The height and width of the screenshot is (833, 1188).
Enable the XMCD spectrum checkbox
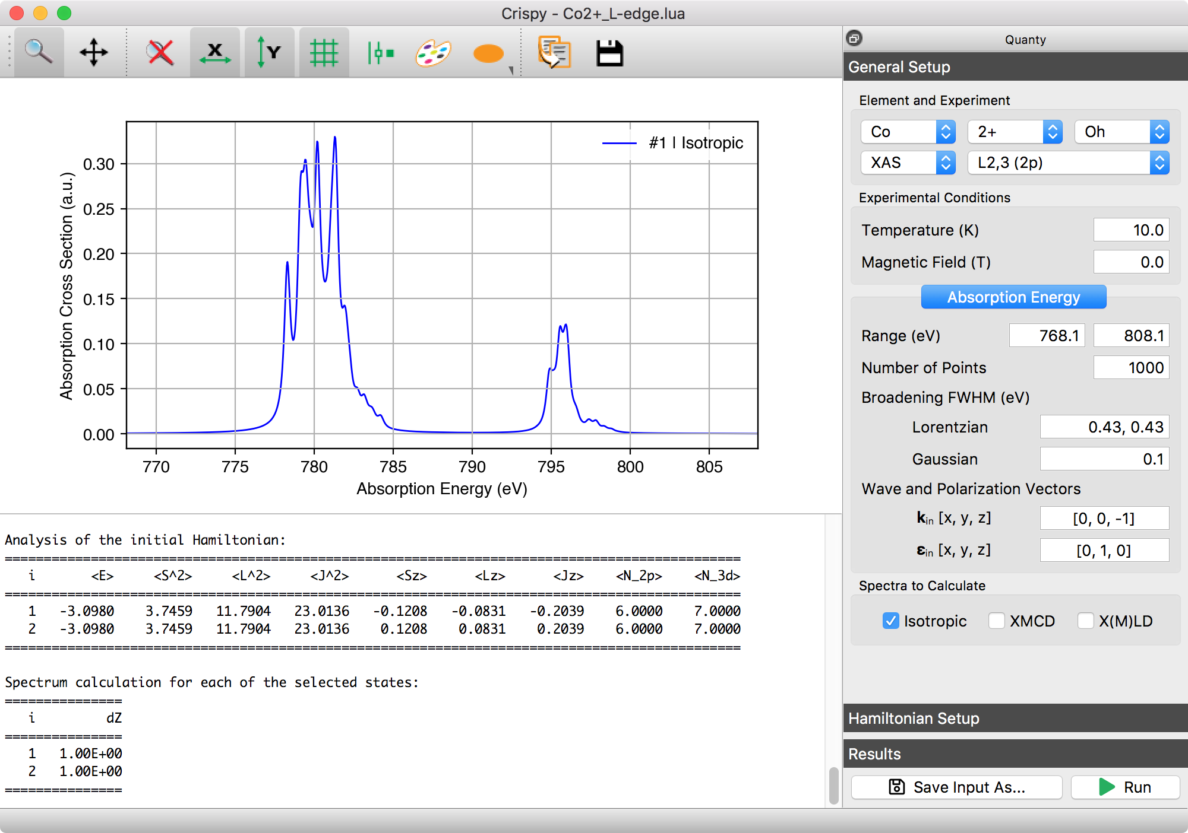point(996,621)
